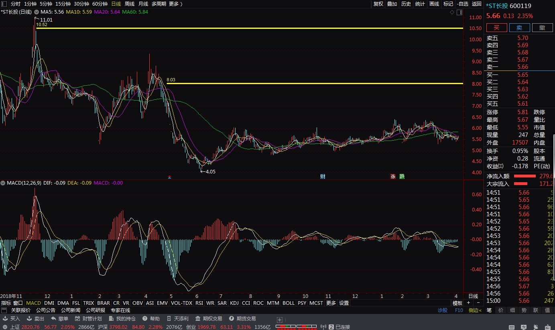
Task: Click the 撤单 cancel order icon
Action: pos(53,319)
